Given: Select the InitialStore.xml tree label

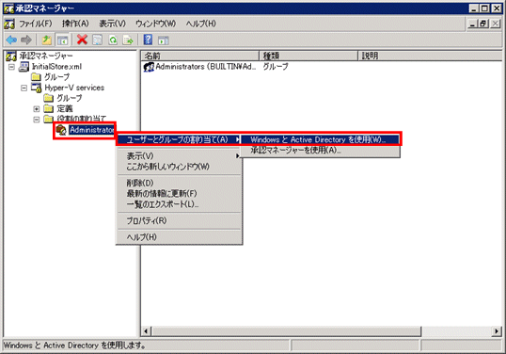Looking at the screenshot, I should pos(56,67).
